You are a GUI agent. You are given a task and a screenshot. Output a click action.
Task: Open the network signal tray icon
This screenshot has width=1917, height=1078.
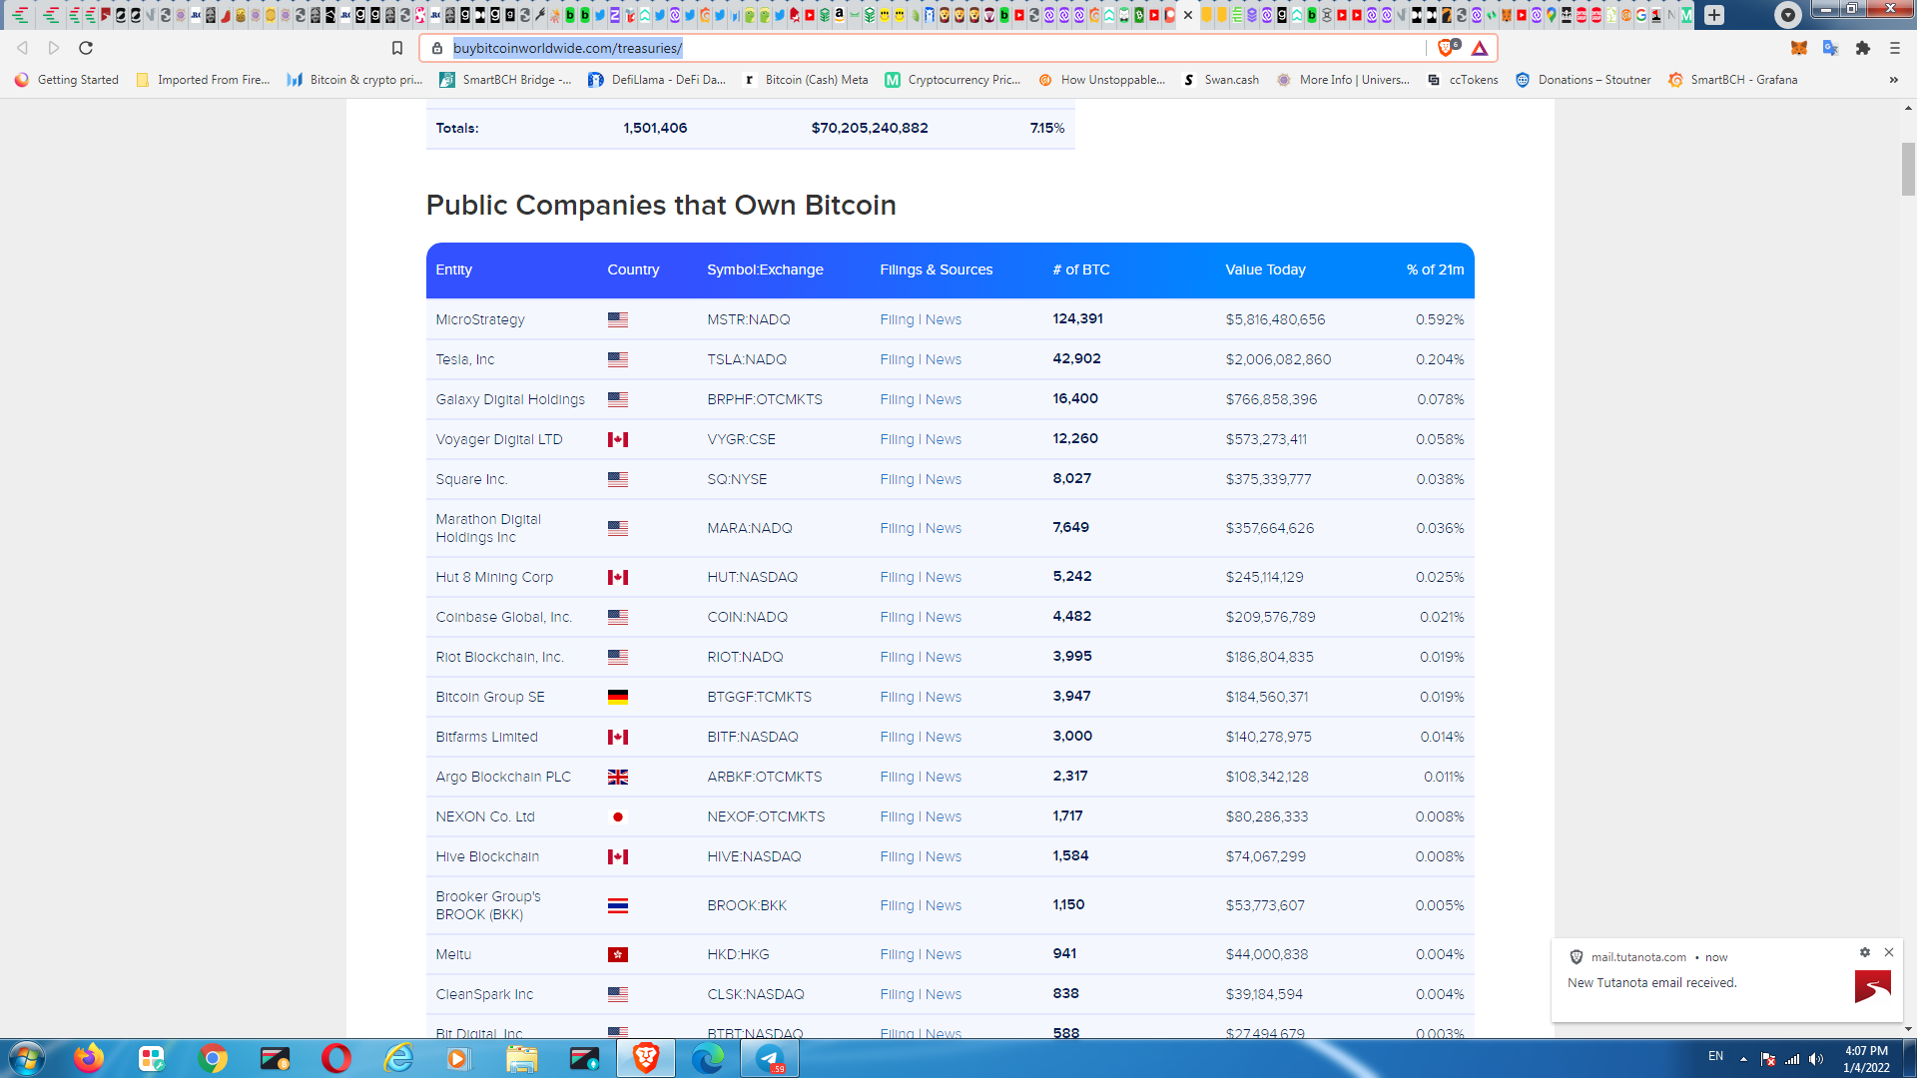pyautogui.click(x=1792, y=1059)
